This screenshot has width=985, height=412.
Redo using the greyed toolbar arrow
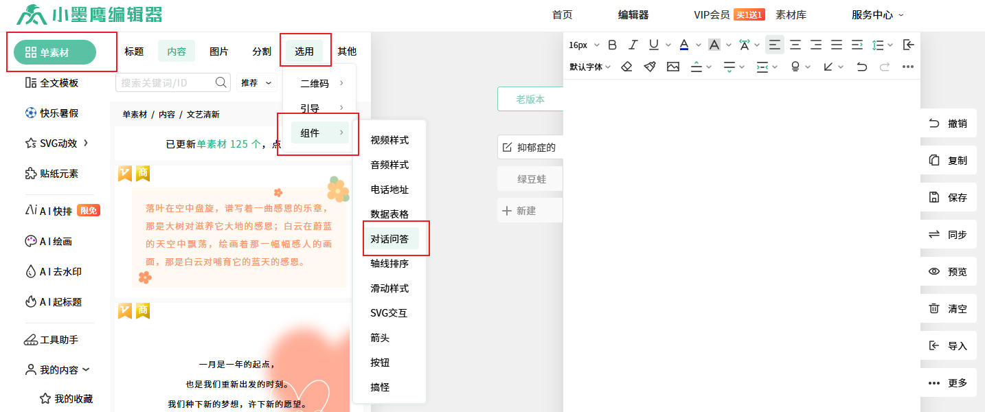(x=885, y=67)
